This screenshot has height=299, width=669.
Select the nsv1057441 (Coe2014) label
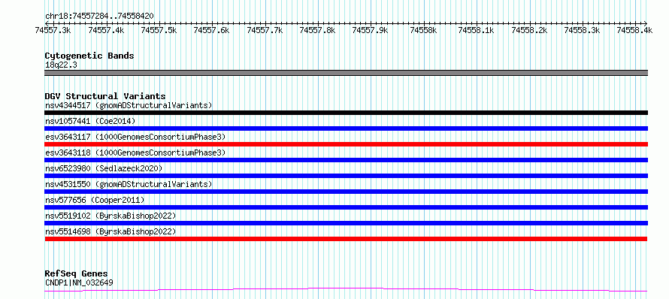coord(90,121)
